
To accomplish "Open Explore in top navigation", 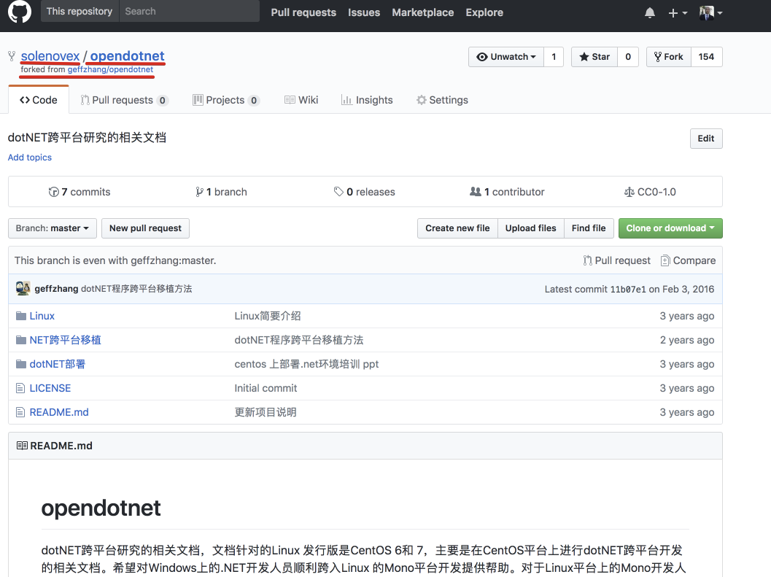I will [x=484, y=12].
